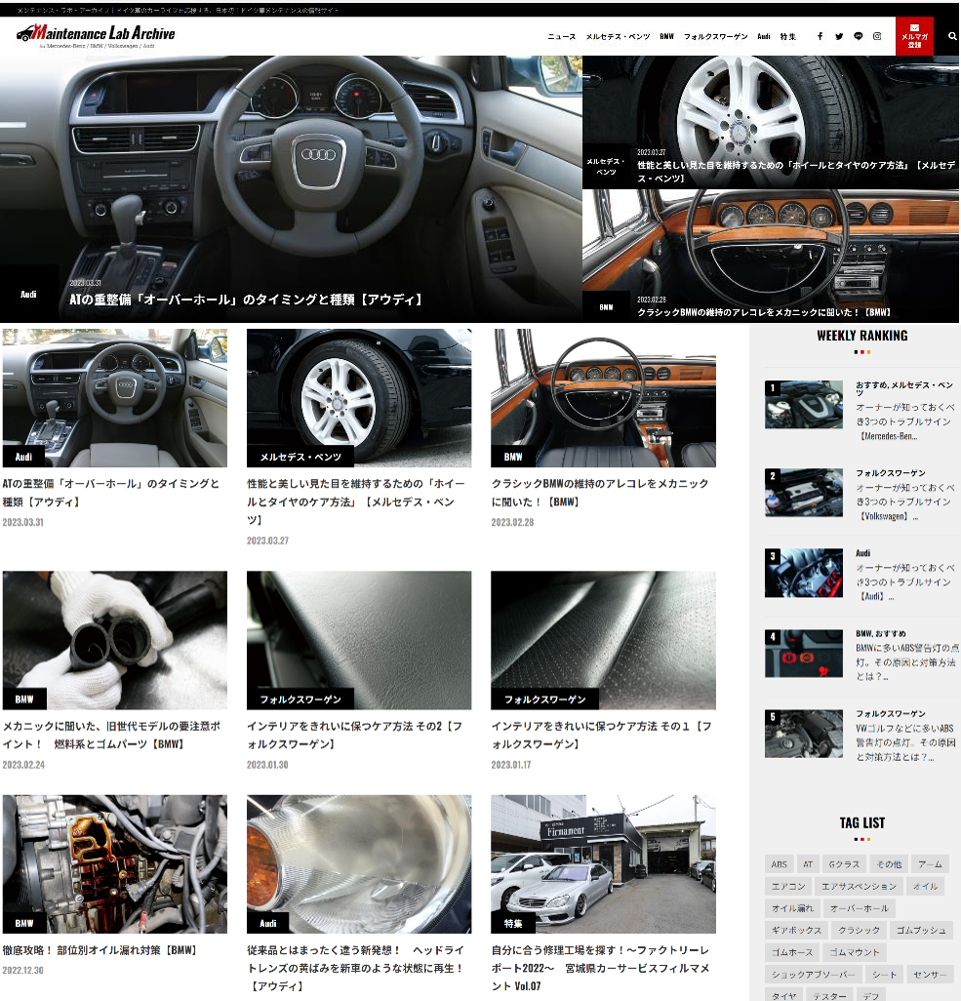
Task: Select the ゴムホース tag
Action: pos(792,952)
